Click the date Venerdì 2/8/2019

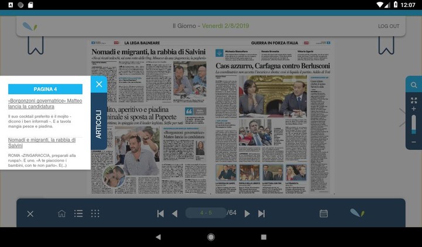point(226,26)
